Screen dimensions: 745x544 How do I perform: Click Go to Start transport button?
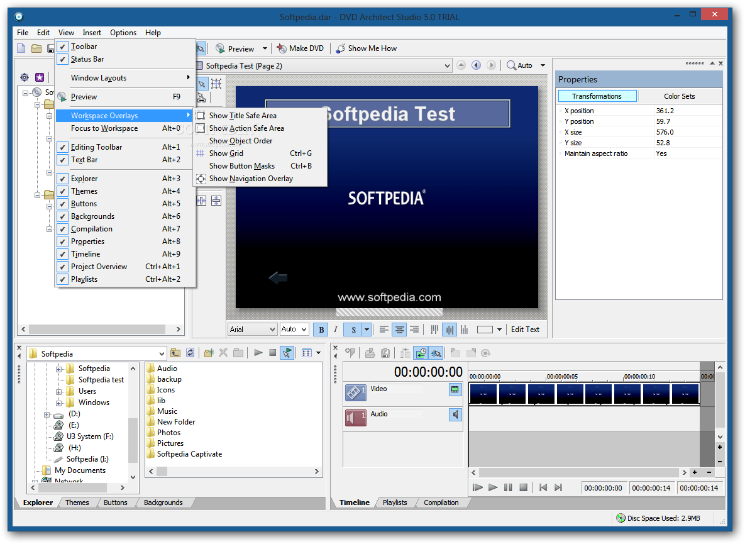pyautogui.click(x=543, y=487)
